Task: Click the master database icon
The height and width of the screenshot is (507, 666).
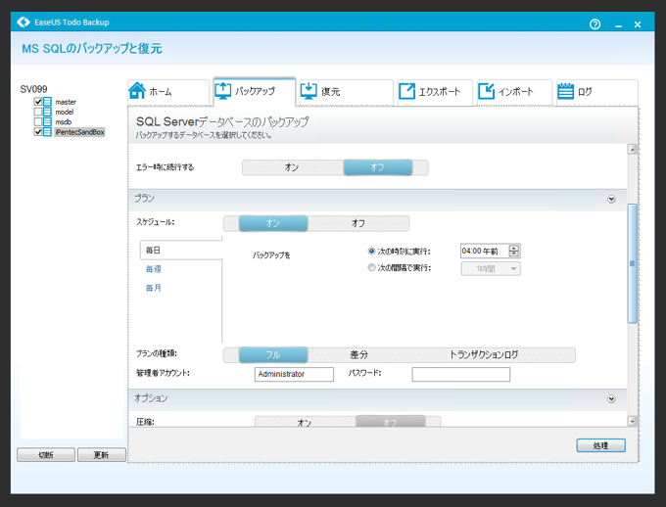Action: click(x=48, y=102)
